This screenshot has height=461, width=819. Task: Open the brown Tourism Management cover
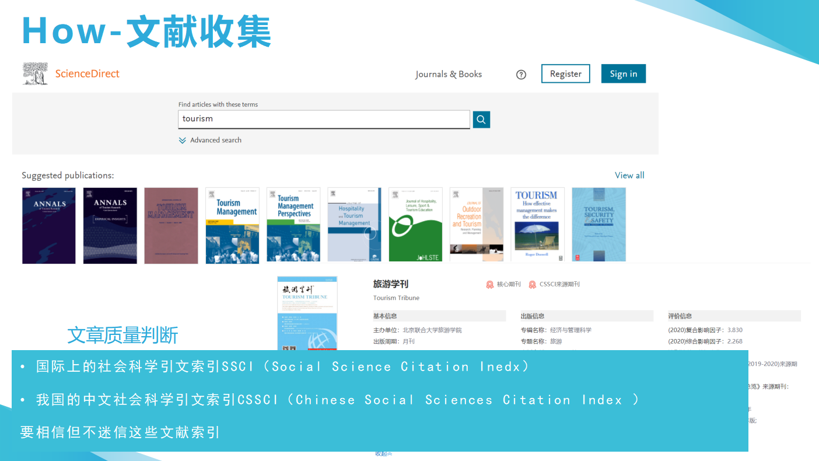point(171,225)
